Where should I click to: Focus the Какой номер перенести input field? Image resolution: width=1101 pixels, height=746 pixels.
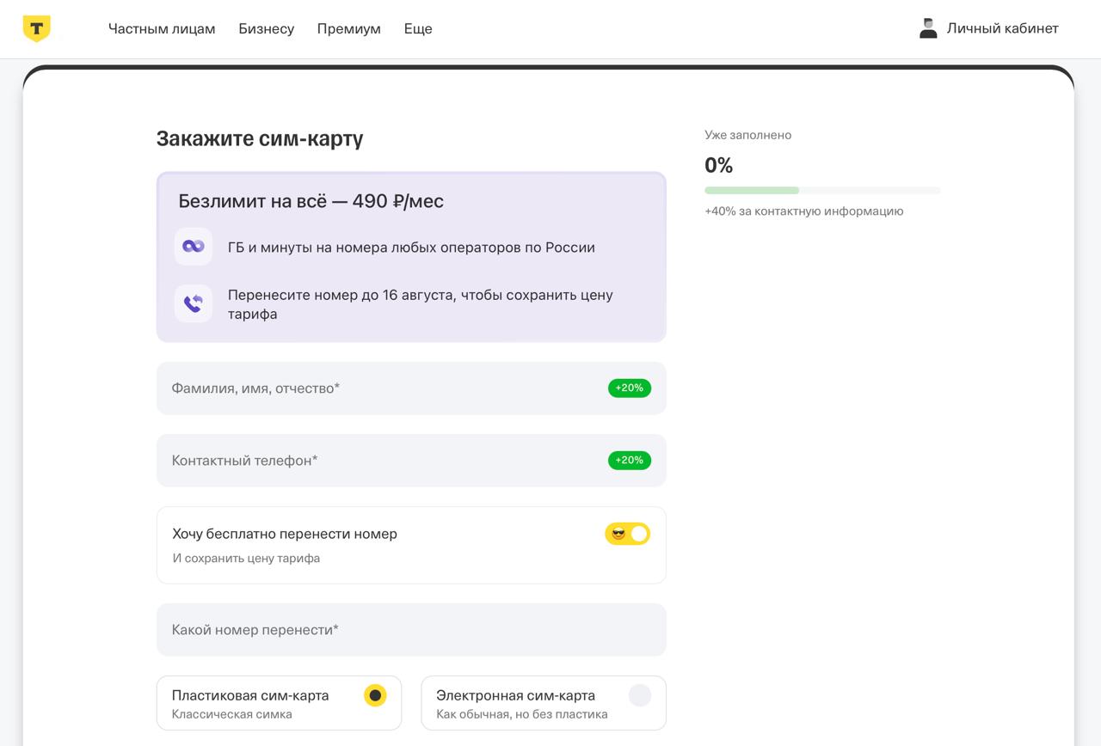411,630
